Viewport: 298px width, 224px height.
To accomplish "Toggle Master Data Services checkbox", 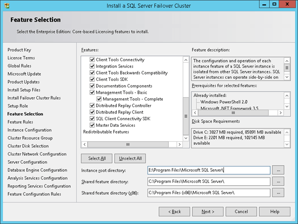I will [92, 125].
